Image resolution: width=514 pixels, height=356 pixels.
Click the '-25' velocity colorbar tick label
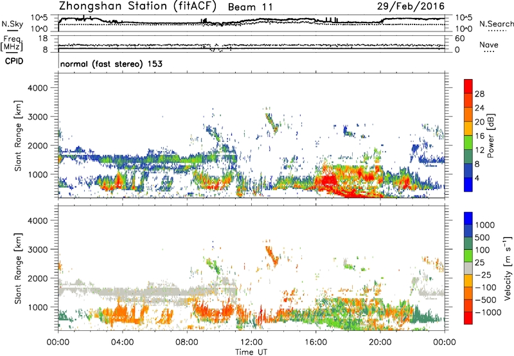tap(483, 274)
